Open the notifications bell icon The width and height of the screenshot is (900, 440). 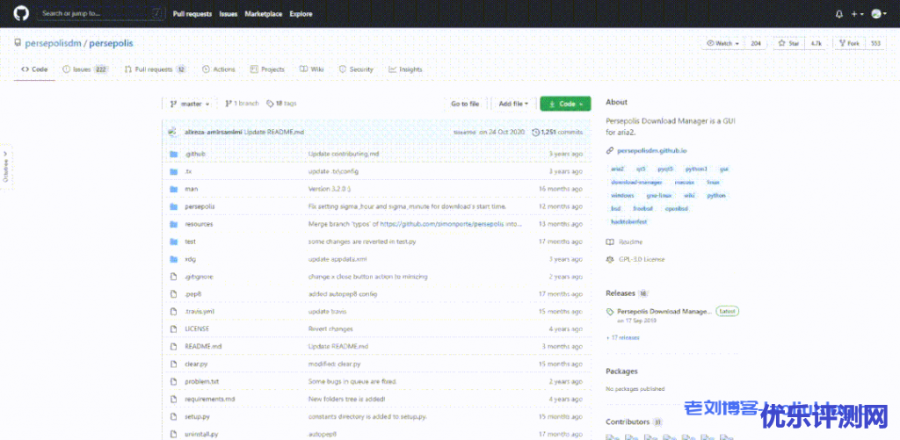click(x=838, y=14)
